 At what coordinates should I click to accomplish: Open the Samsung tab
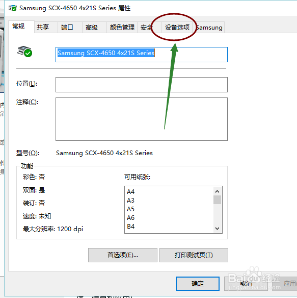209,28
